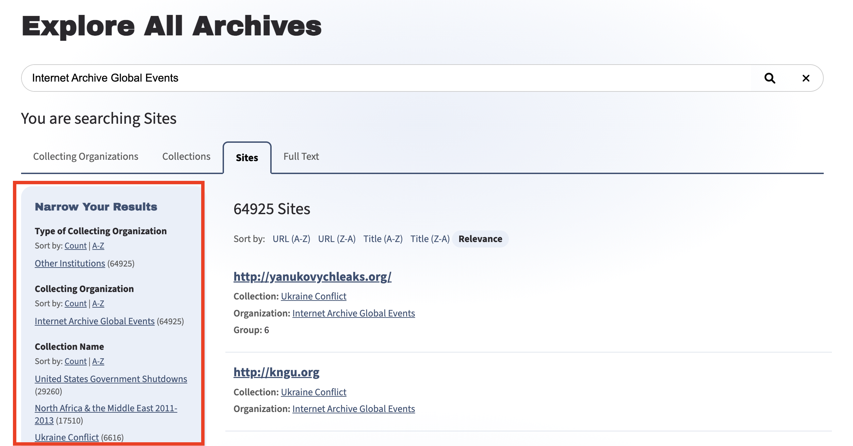Sort Collecting Organization facet by Count
The height and width of the screenshot is (446, 853).
pyautogui.click(x=76, y=304)
